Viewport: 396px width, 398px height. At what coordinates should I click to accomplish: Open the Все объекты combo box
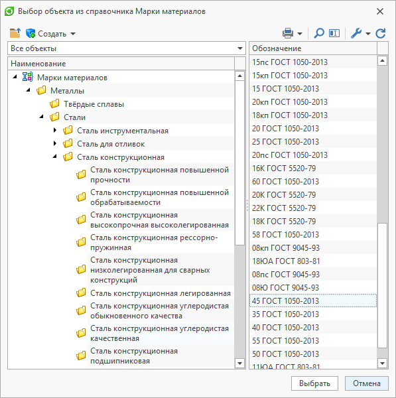click(x=127, y=48)
